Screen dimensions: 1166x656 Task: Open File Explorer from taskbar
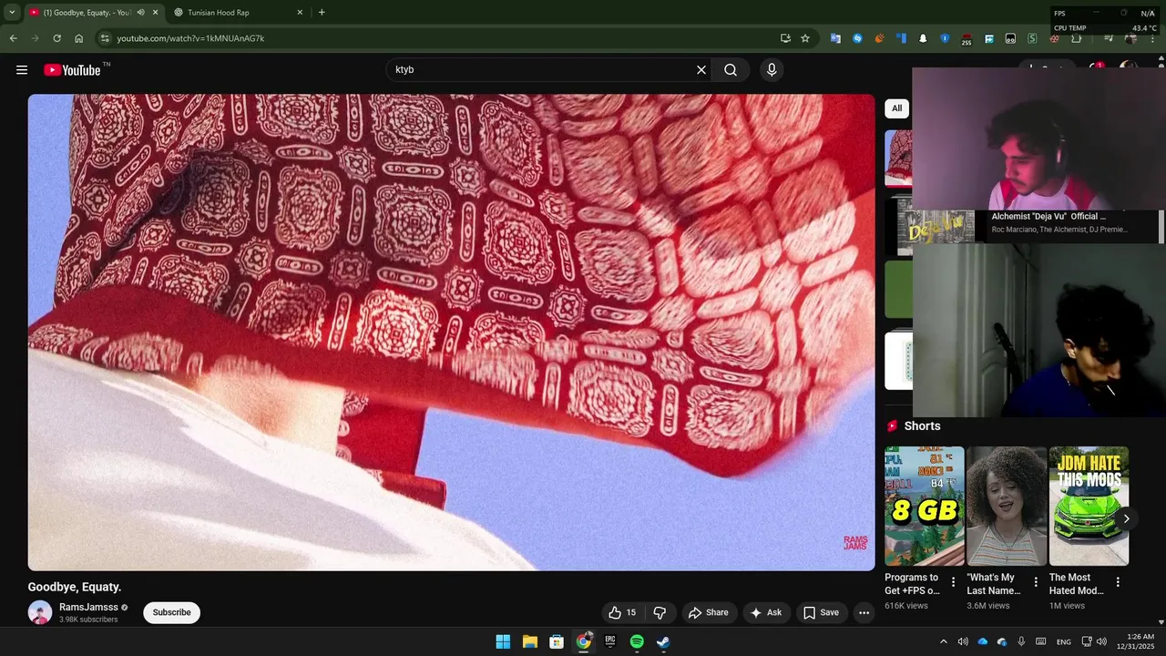click(530, 641)
